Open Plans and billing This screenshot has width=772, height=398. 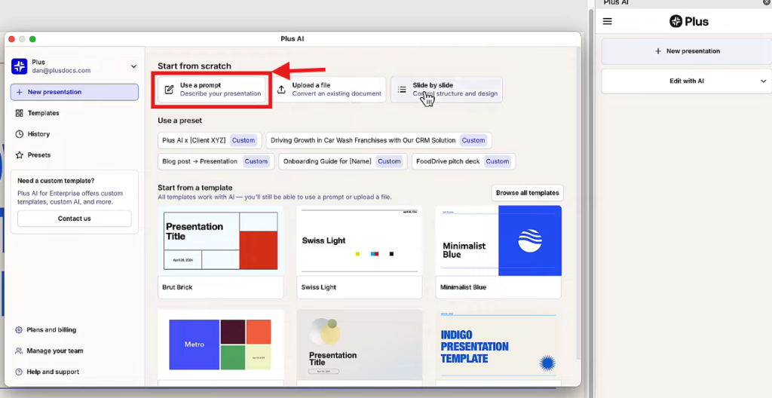(x=51, y=330)
